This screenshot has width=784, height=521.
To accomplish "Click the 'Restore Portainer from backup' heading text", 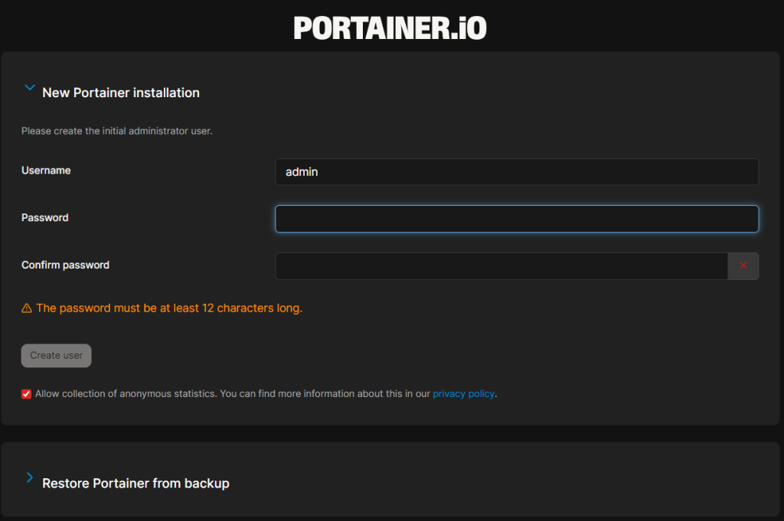I will (136, 484).
